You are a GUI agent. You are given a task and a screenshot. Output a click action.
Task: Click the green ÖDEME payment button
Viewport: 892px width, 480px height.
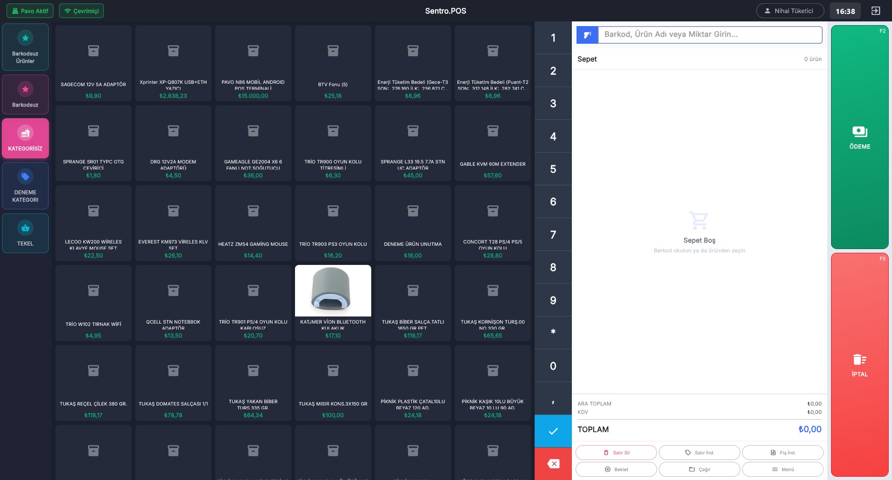click(x=859, y=137)
